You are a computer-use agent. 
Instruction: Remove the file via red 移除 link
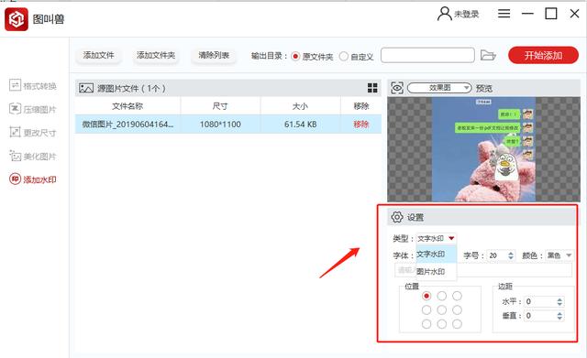pyautogui.click(x=360, y=125)
